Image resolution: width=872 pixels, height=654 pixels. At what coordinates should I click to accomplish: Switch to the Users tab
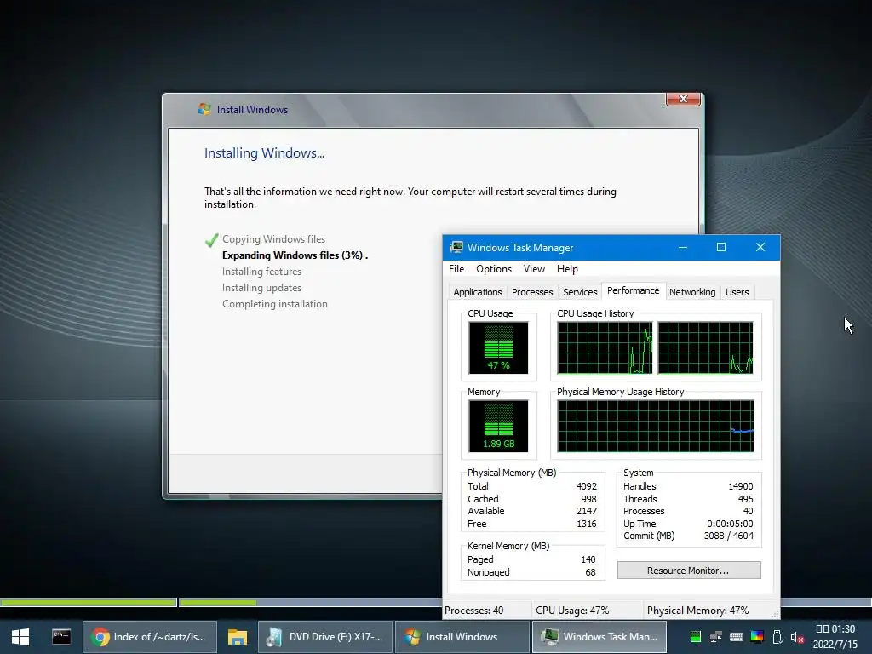[737, 292]
